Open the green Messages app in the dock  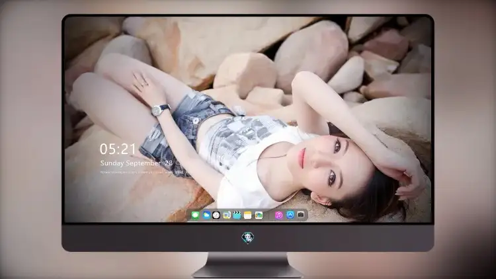(195, 216)
